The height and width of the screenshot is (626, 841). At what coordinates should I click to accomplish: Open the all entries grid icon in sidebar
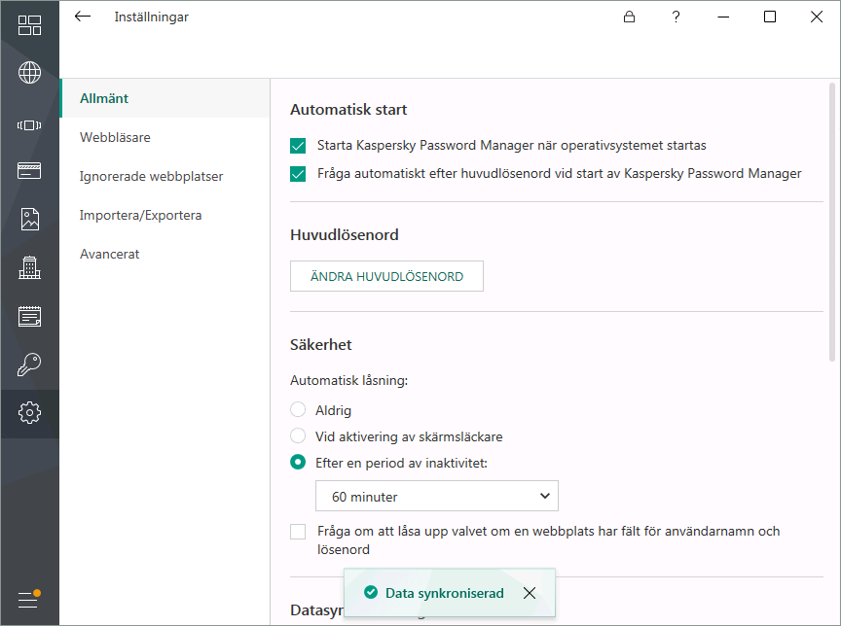pos(29,24)
